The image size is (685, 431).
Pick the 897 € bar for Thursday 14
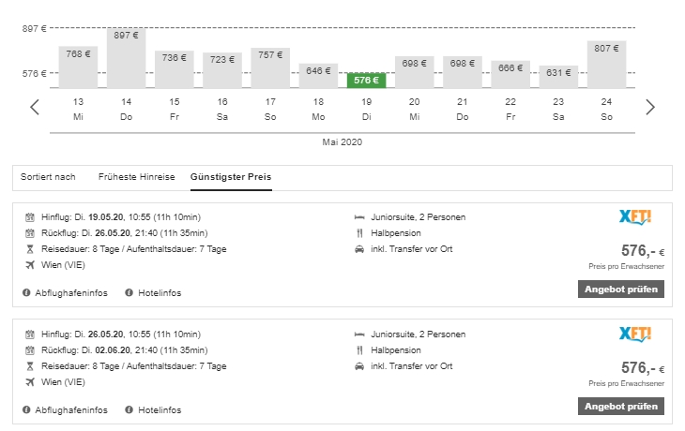(x=126, y=58)
